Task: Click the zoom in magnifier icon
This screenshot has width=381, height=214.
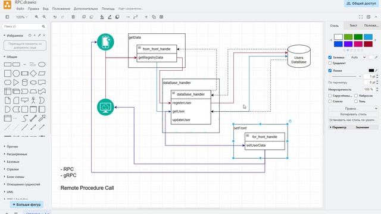Action: (36, 17)
